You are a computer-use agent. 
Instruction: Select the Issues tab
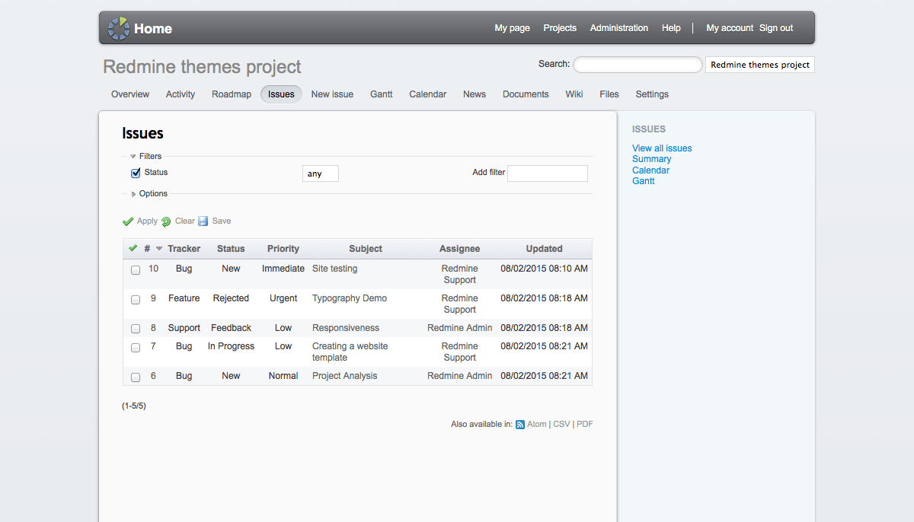pos(281,94)
